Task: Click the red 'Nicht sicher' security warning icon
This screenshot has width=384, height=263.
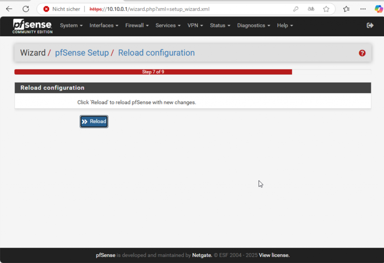Action: pos(46,9)
